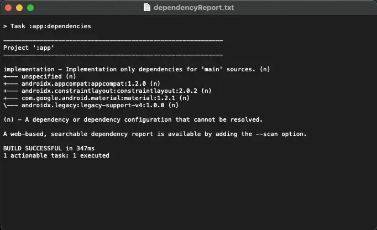Click the dashed separator line below Project ':app'

click(x=113, y=55)
